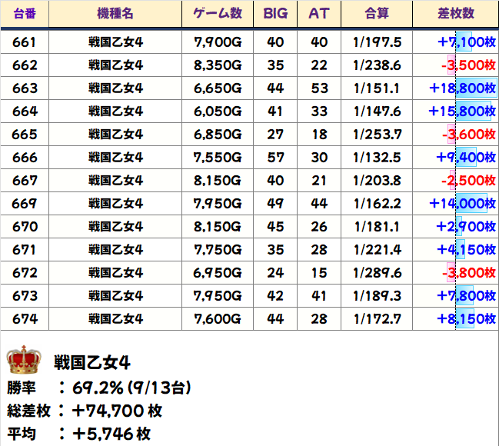Click the BIG column header

[x=275, y=14]
